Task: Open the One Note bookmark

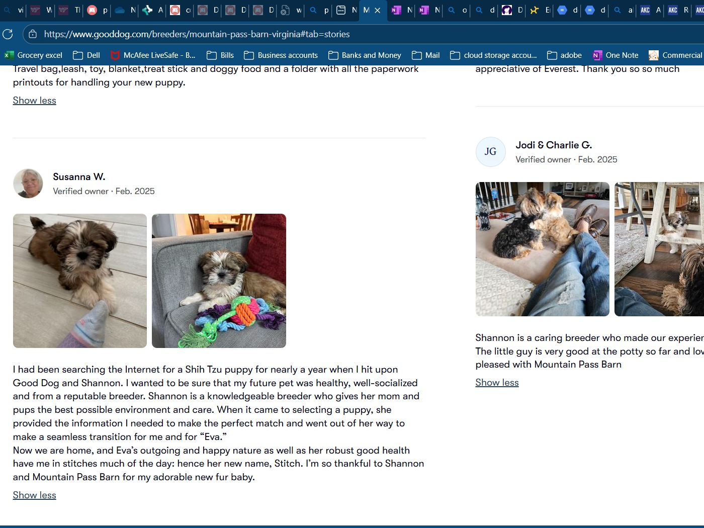Action: [x=615, y=55]
